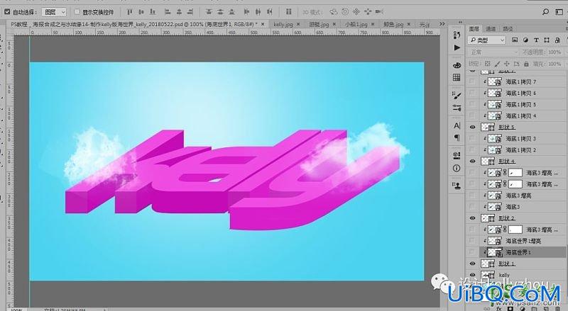Click the 海底1拷贝 6 layer name

pos(520,94)
